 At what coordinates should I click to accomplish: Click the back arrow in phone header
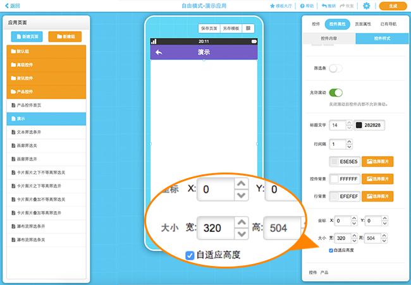pyautogui.click(x=159, y=52)
